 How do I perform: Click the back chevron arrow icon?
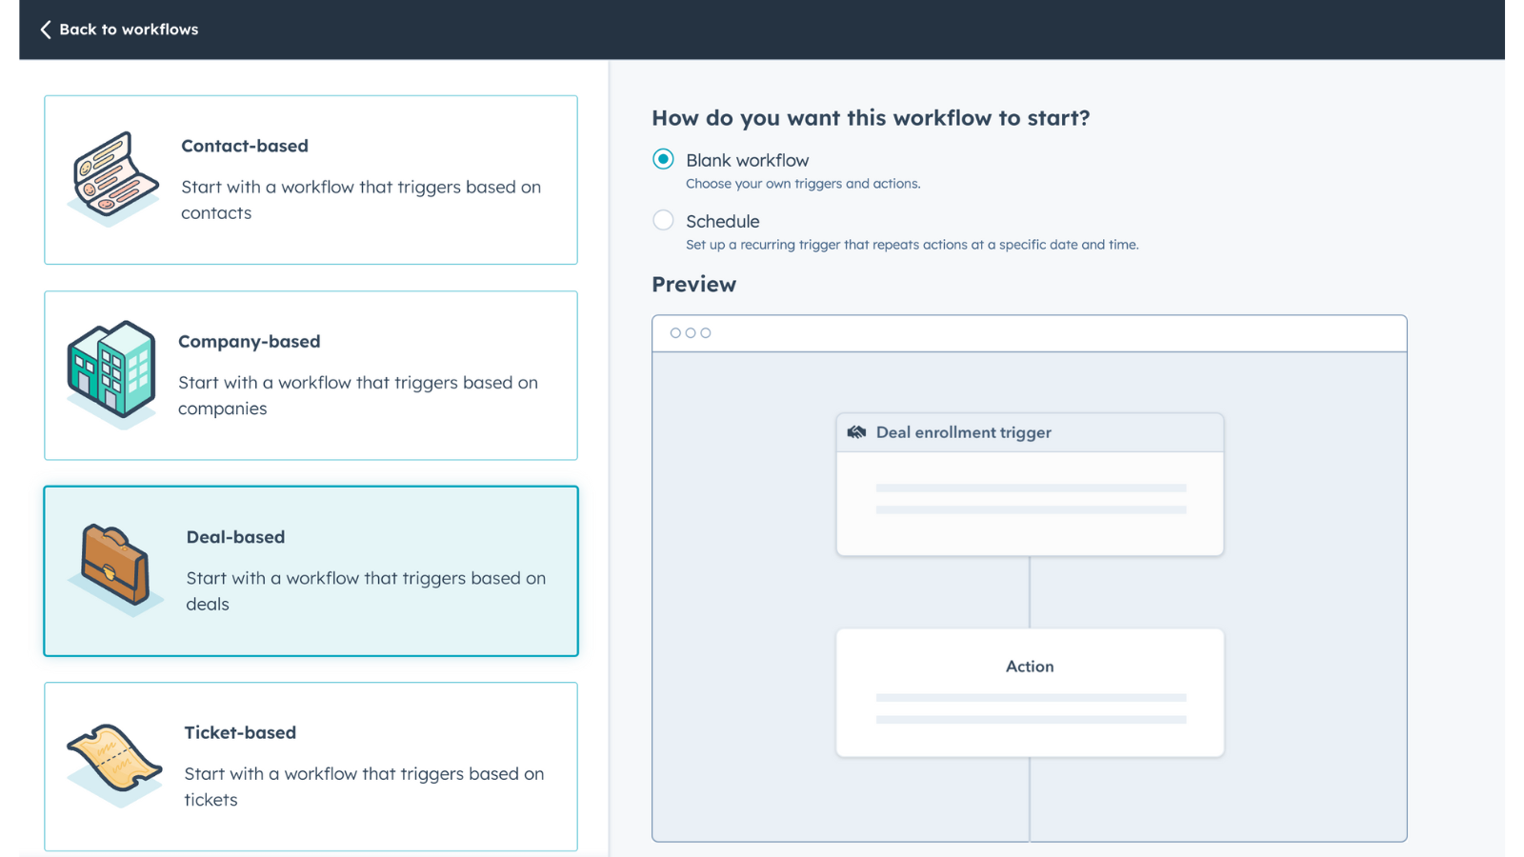[45, 30]
